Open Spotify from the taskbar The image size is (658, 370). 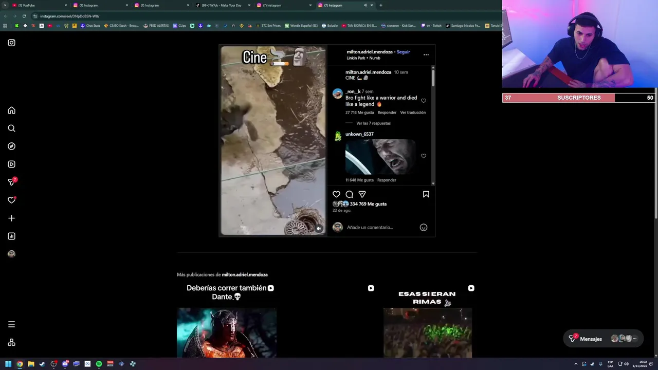tap(99, 364)
